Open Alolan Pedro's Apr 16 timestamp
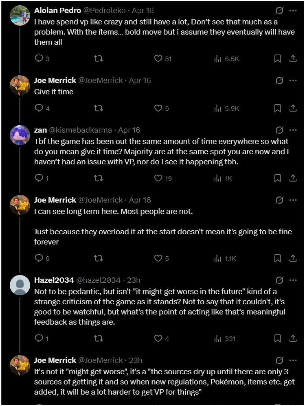305x406 pixels. (x=144, y=11)
